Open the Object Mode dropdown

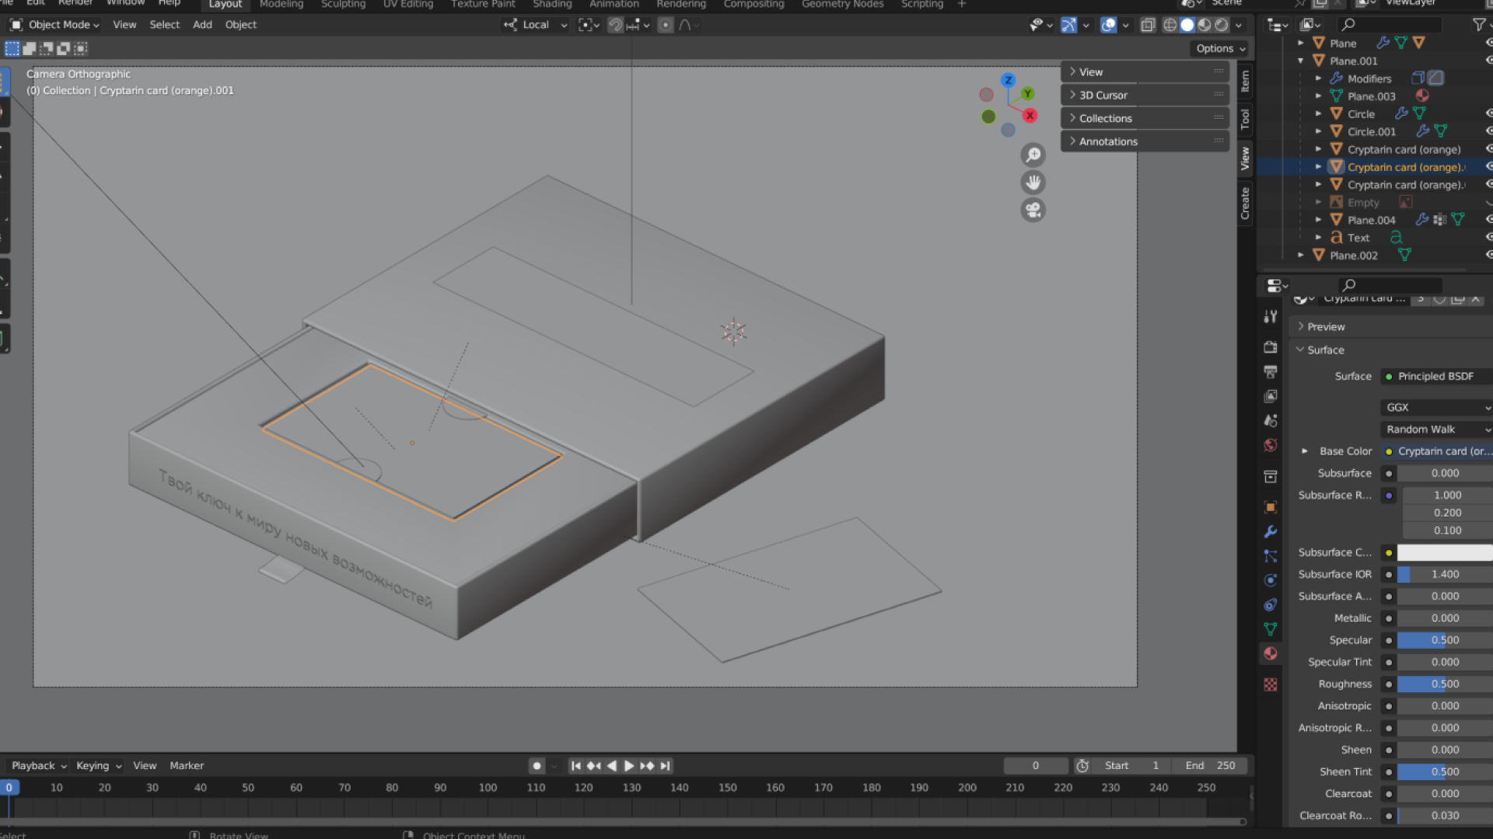[x=54, y=25]
